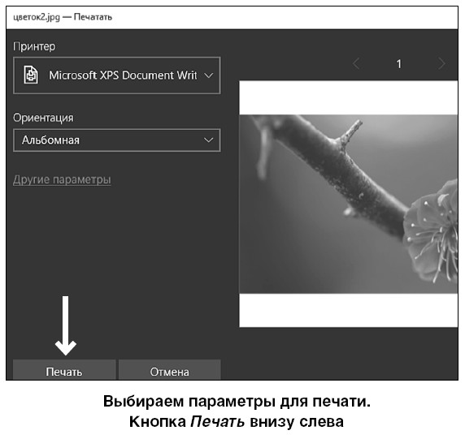Viewport: 465px width, 439px height.
Task: Open the Другие параметры link
Action: 62,179
